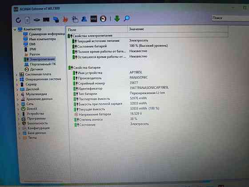Select Сервер in the tree

point(31,84)
